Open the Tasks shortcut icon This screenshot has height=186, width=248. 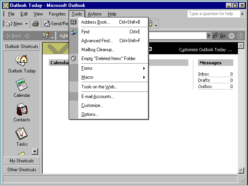point(22,134)
